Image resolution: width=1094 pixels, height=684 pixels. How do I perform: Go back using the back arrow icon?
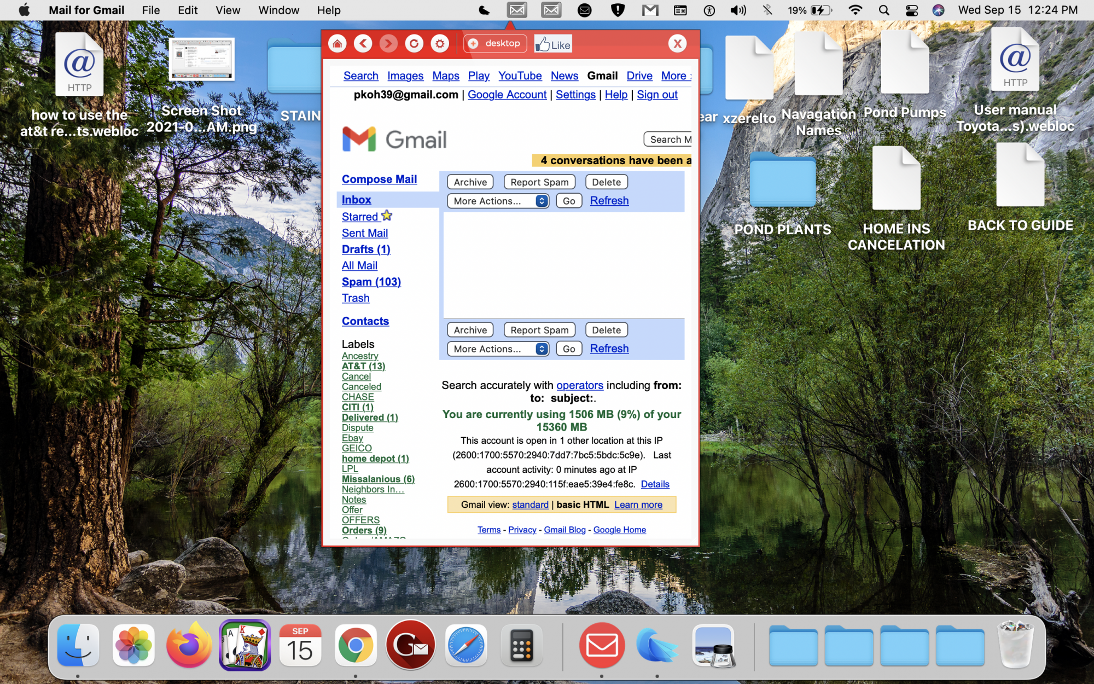[x=363, y=43]
